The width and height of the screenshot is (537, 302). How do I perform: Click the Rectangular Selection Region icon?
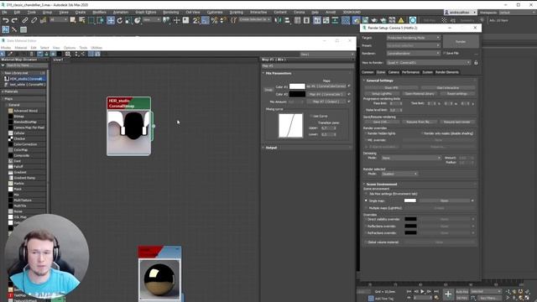pos(91,20)
